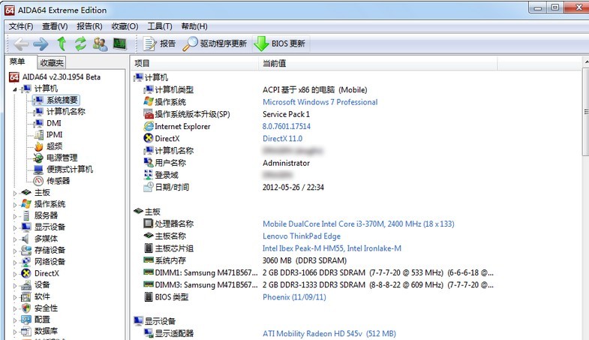Open the Phoenix (11/09/11) BIOS link
The height and width of the screenshot is (340, 589).
pos(294,297)
